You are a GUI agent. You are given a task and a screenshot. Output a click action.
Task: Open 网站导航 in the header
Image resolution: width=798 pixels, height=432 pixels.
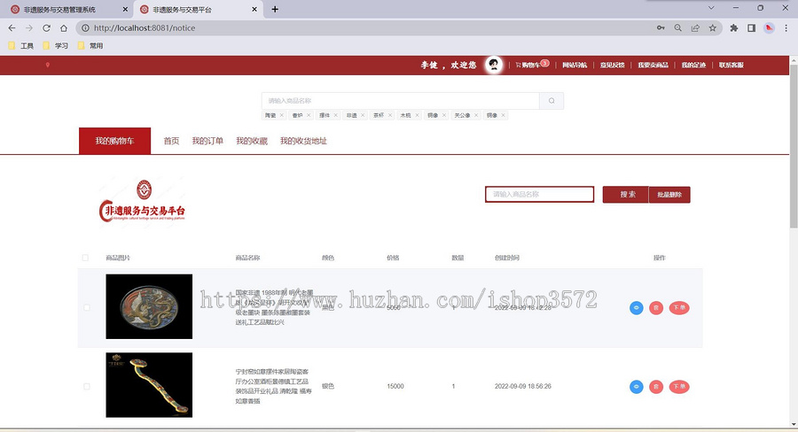pos(574,65)
